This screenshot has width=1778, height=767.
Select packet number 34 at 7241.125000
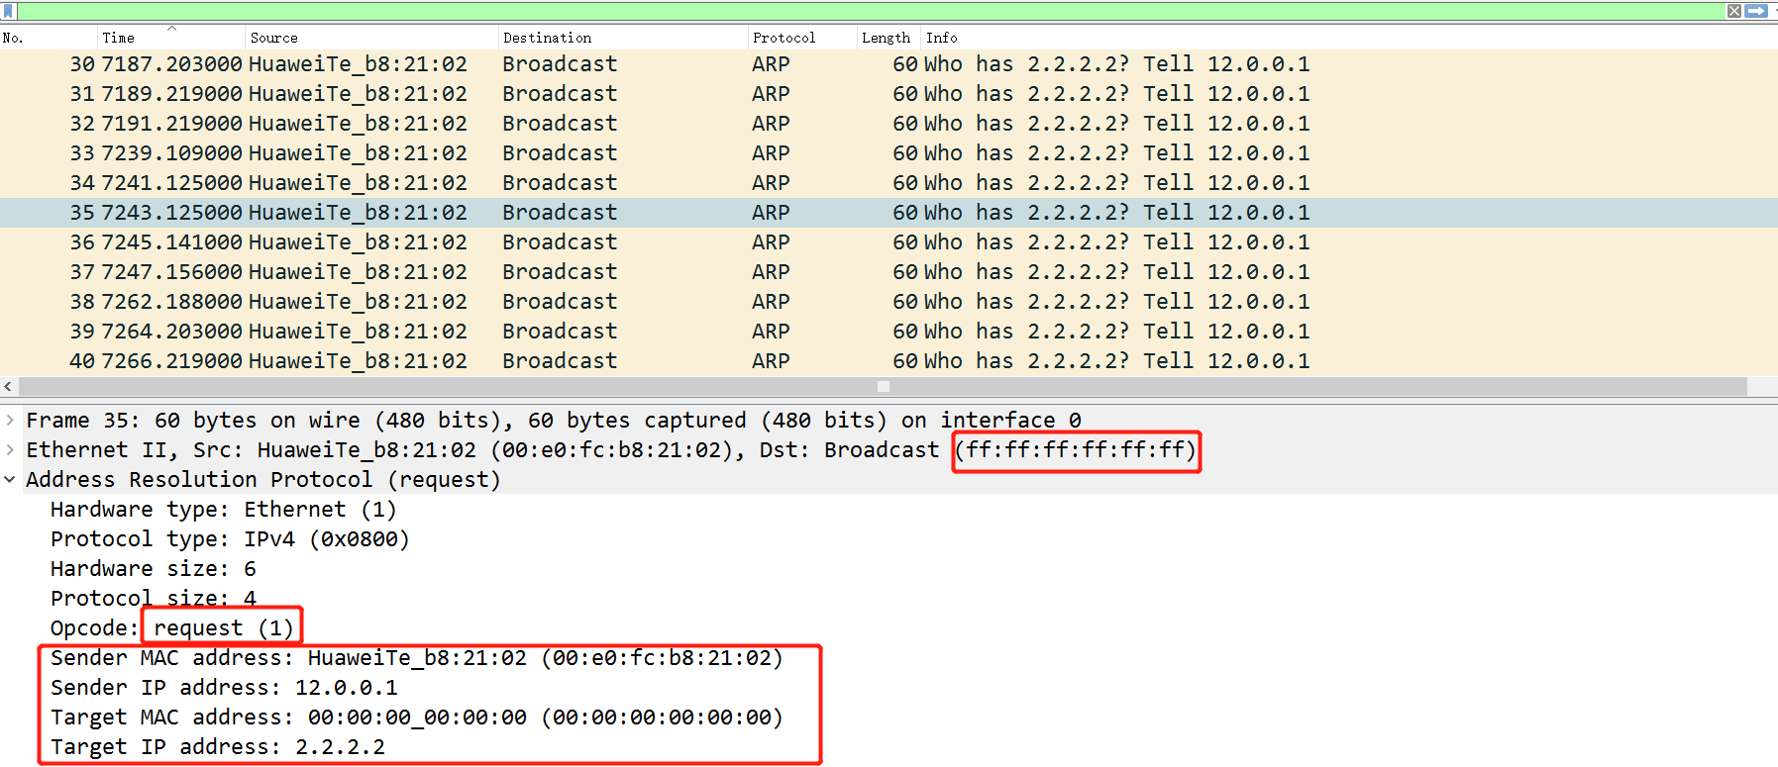[x=889, y=183]
